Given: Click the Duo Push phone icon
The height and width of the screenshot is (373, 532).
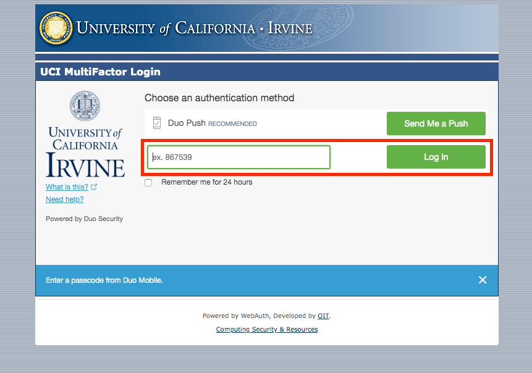Looking at the screenshot, I should pos(157,123).
